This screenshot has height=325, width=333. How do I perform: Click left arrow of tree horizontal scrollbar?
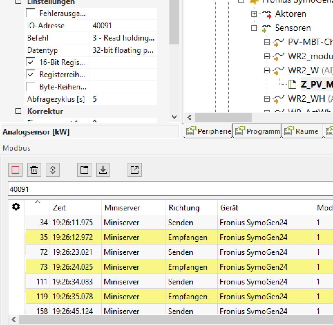click(x=190, y=117)
